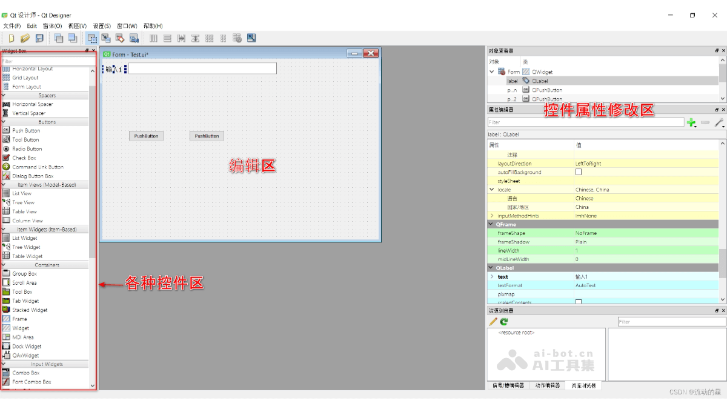Collapse the Form item in object inspector

(x=491, y=71)
